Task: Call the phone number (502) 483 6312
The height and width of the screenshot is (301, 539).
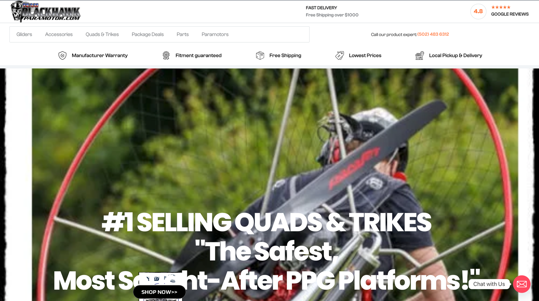Action: [433, 34]
